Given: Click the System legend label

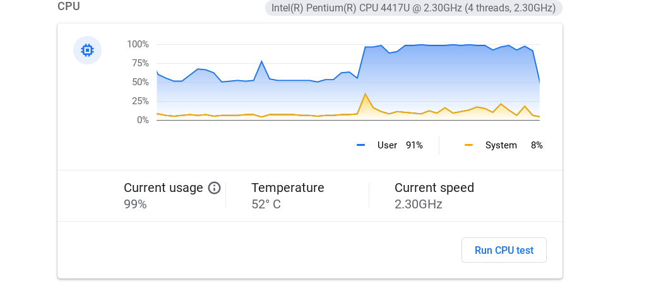Looking at the screenshot, I should coord(501,145).
